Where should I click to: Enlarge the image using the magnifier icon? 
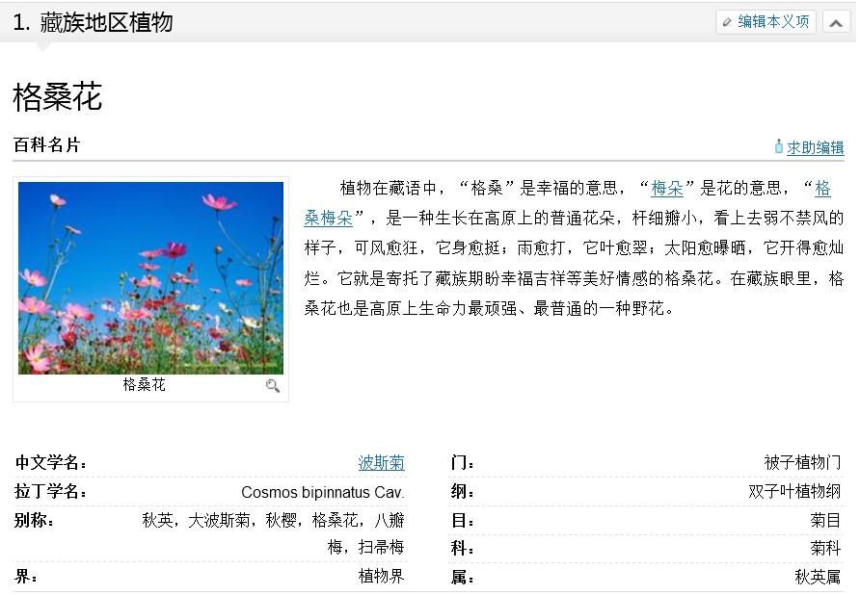[x=273, y=386]
